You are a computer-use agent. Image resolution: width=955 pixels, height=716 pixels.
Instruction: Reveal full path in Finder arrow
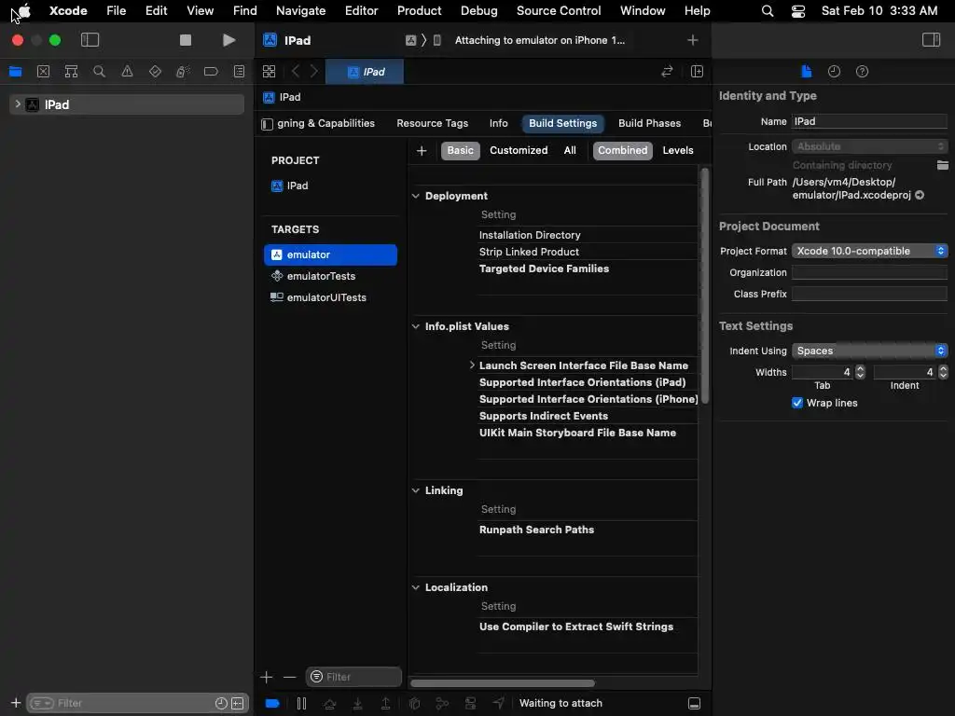coord(920,196)
